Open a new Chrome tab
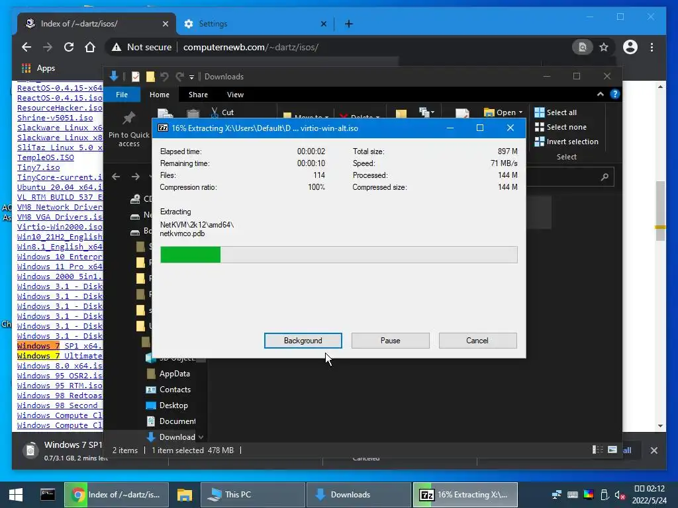 [348, 24]
